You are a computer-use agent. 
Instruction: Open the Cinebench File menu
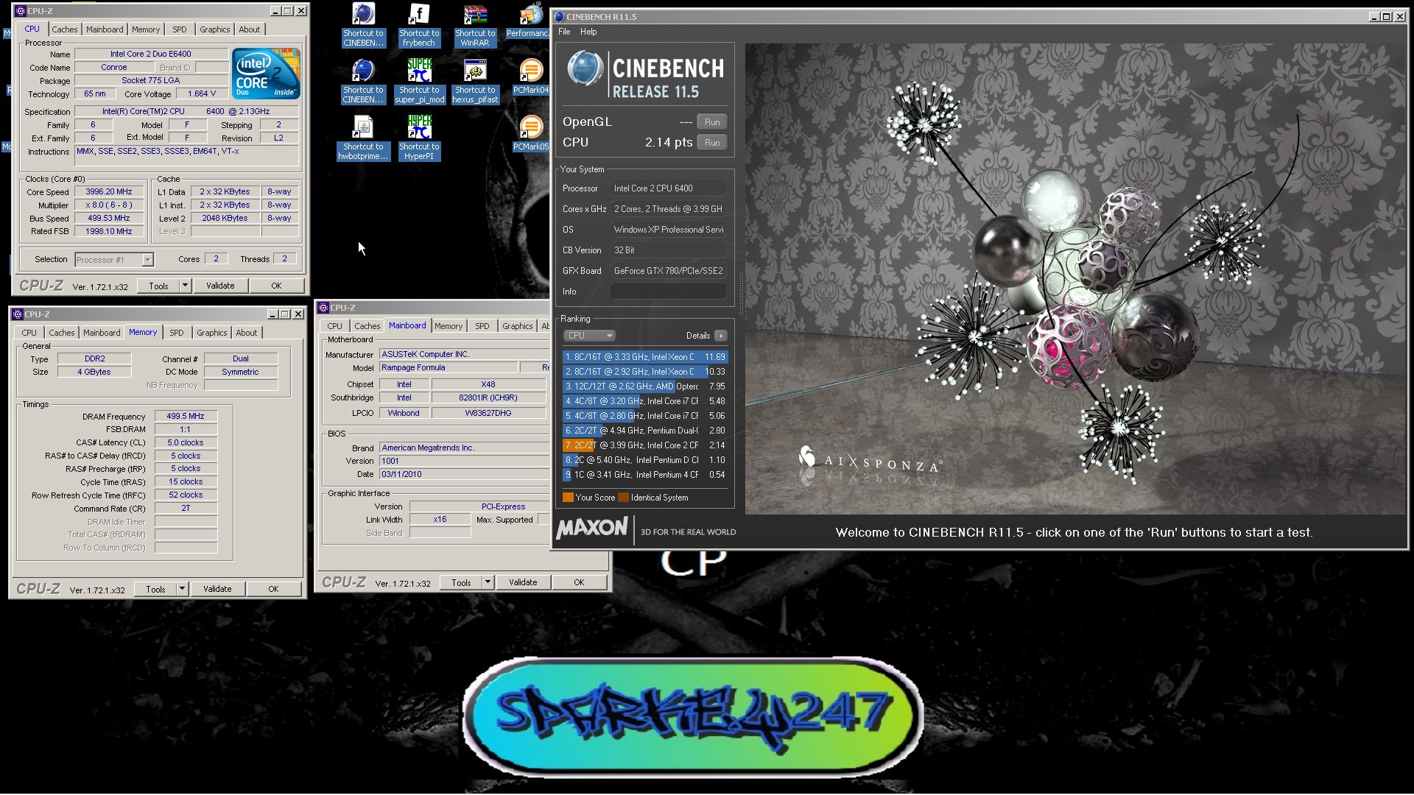[564, 32]
